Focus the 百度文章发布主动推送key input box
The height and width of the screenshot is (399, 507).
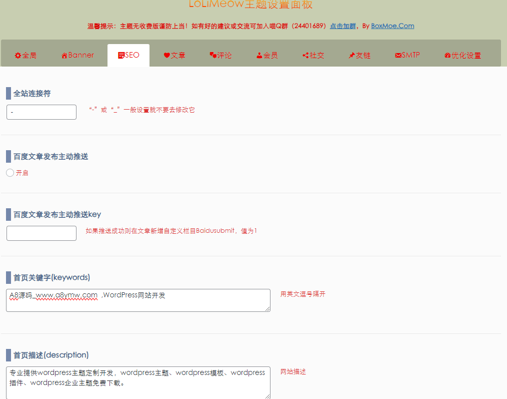(x=41, y=233)
